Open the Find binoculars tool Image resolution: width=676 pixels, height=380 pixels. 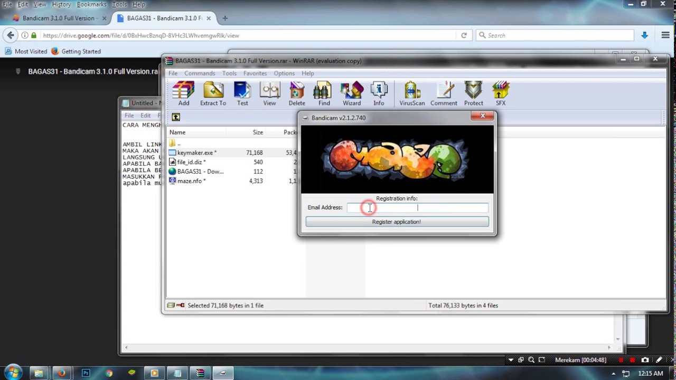(324, 94)
